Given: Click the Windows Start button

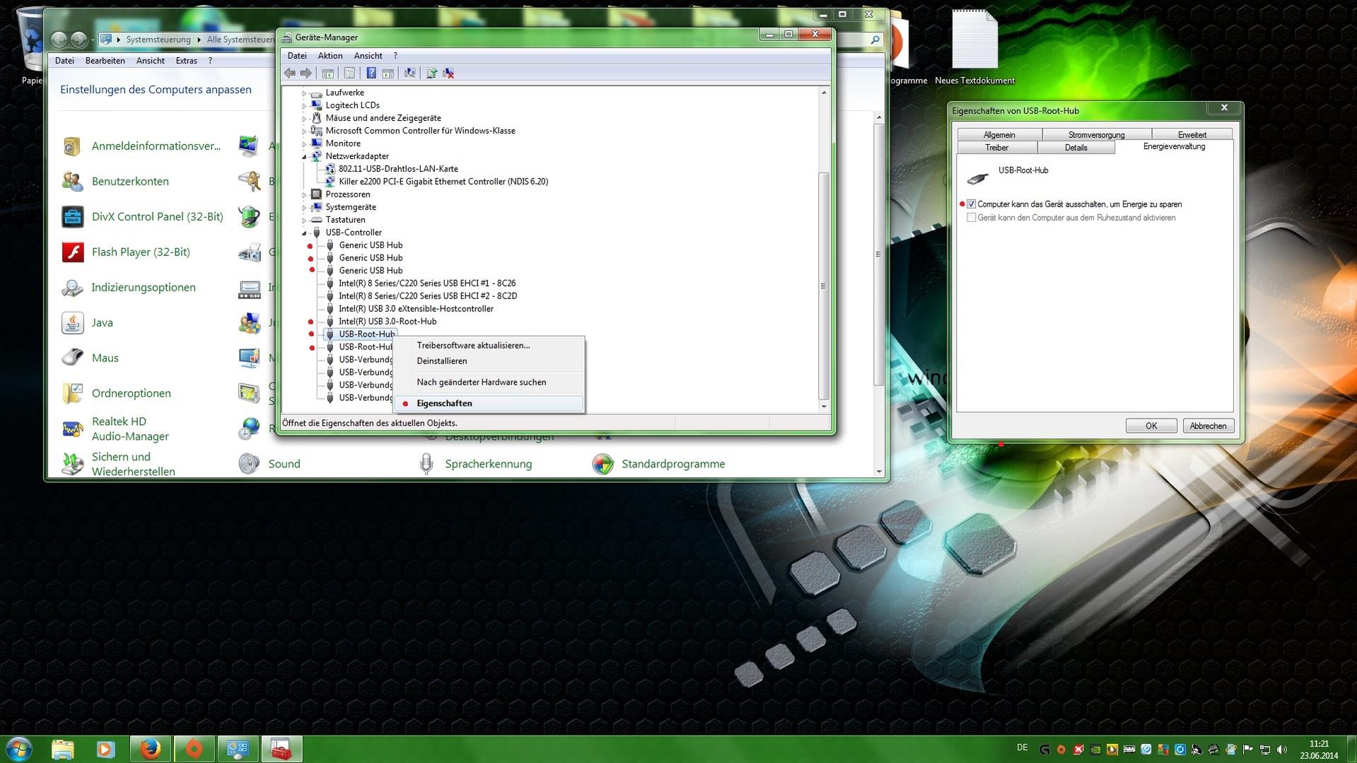Looking at the screenshot, I should (19, 748).
